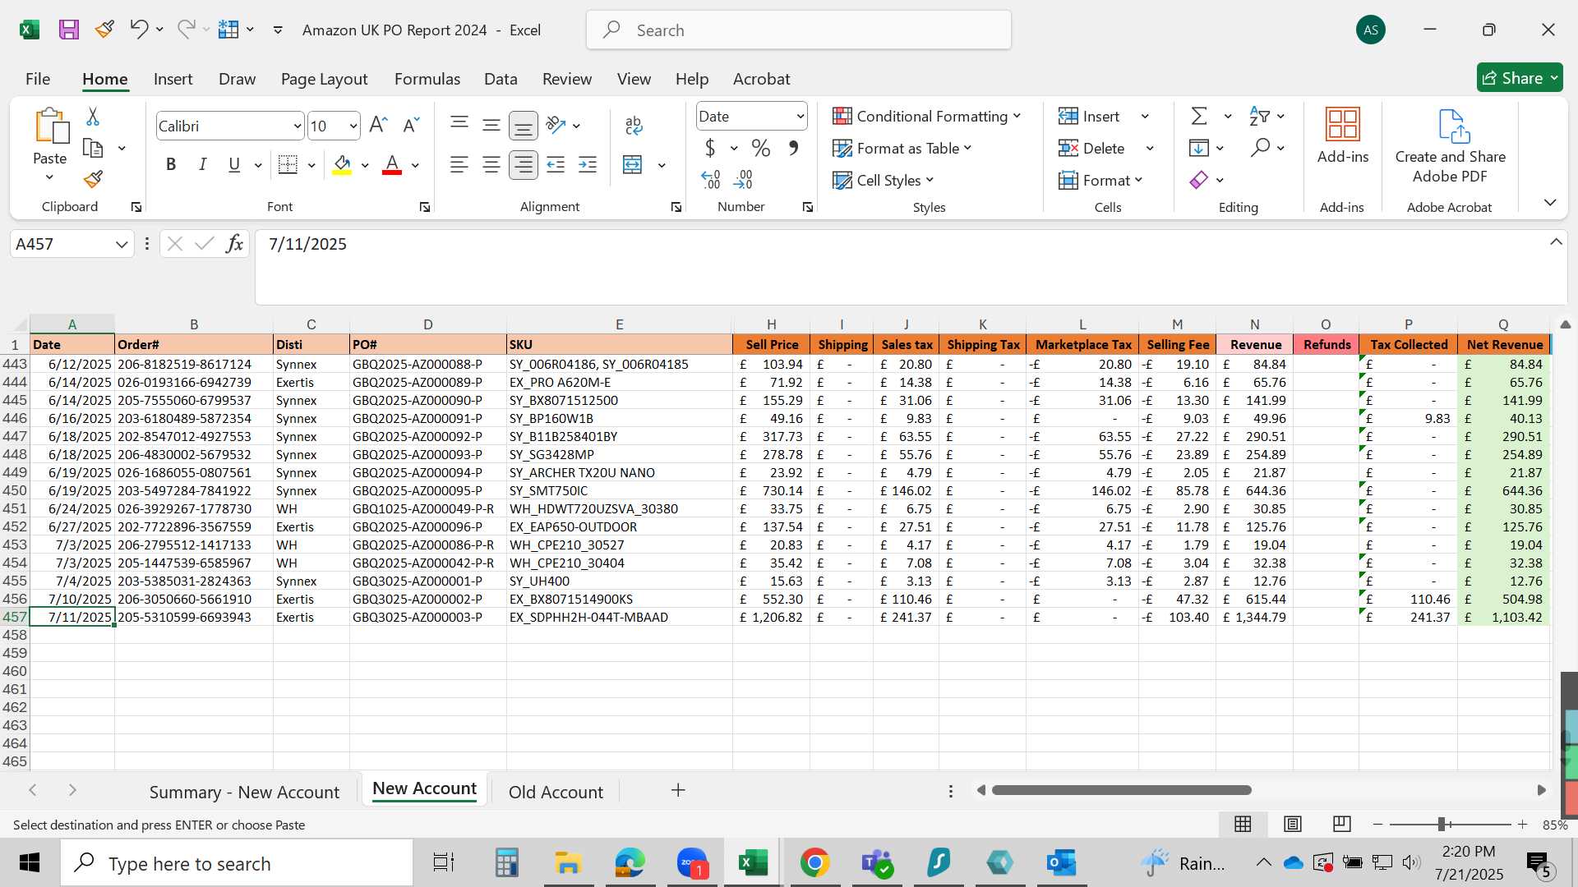The image size is (1578, 887).
Task: Open the font name Calibri dropdown
Action: (297, 126)
